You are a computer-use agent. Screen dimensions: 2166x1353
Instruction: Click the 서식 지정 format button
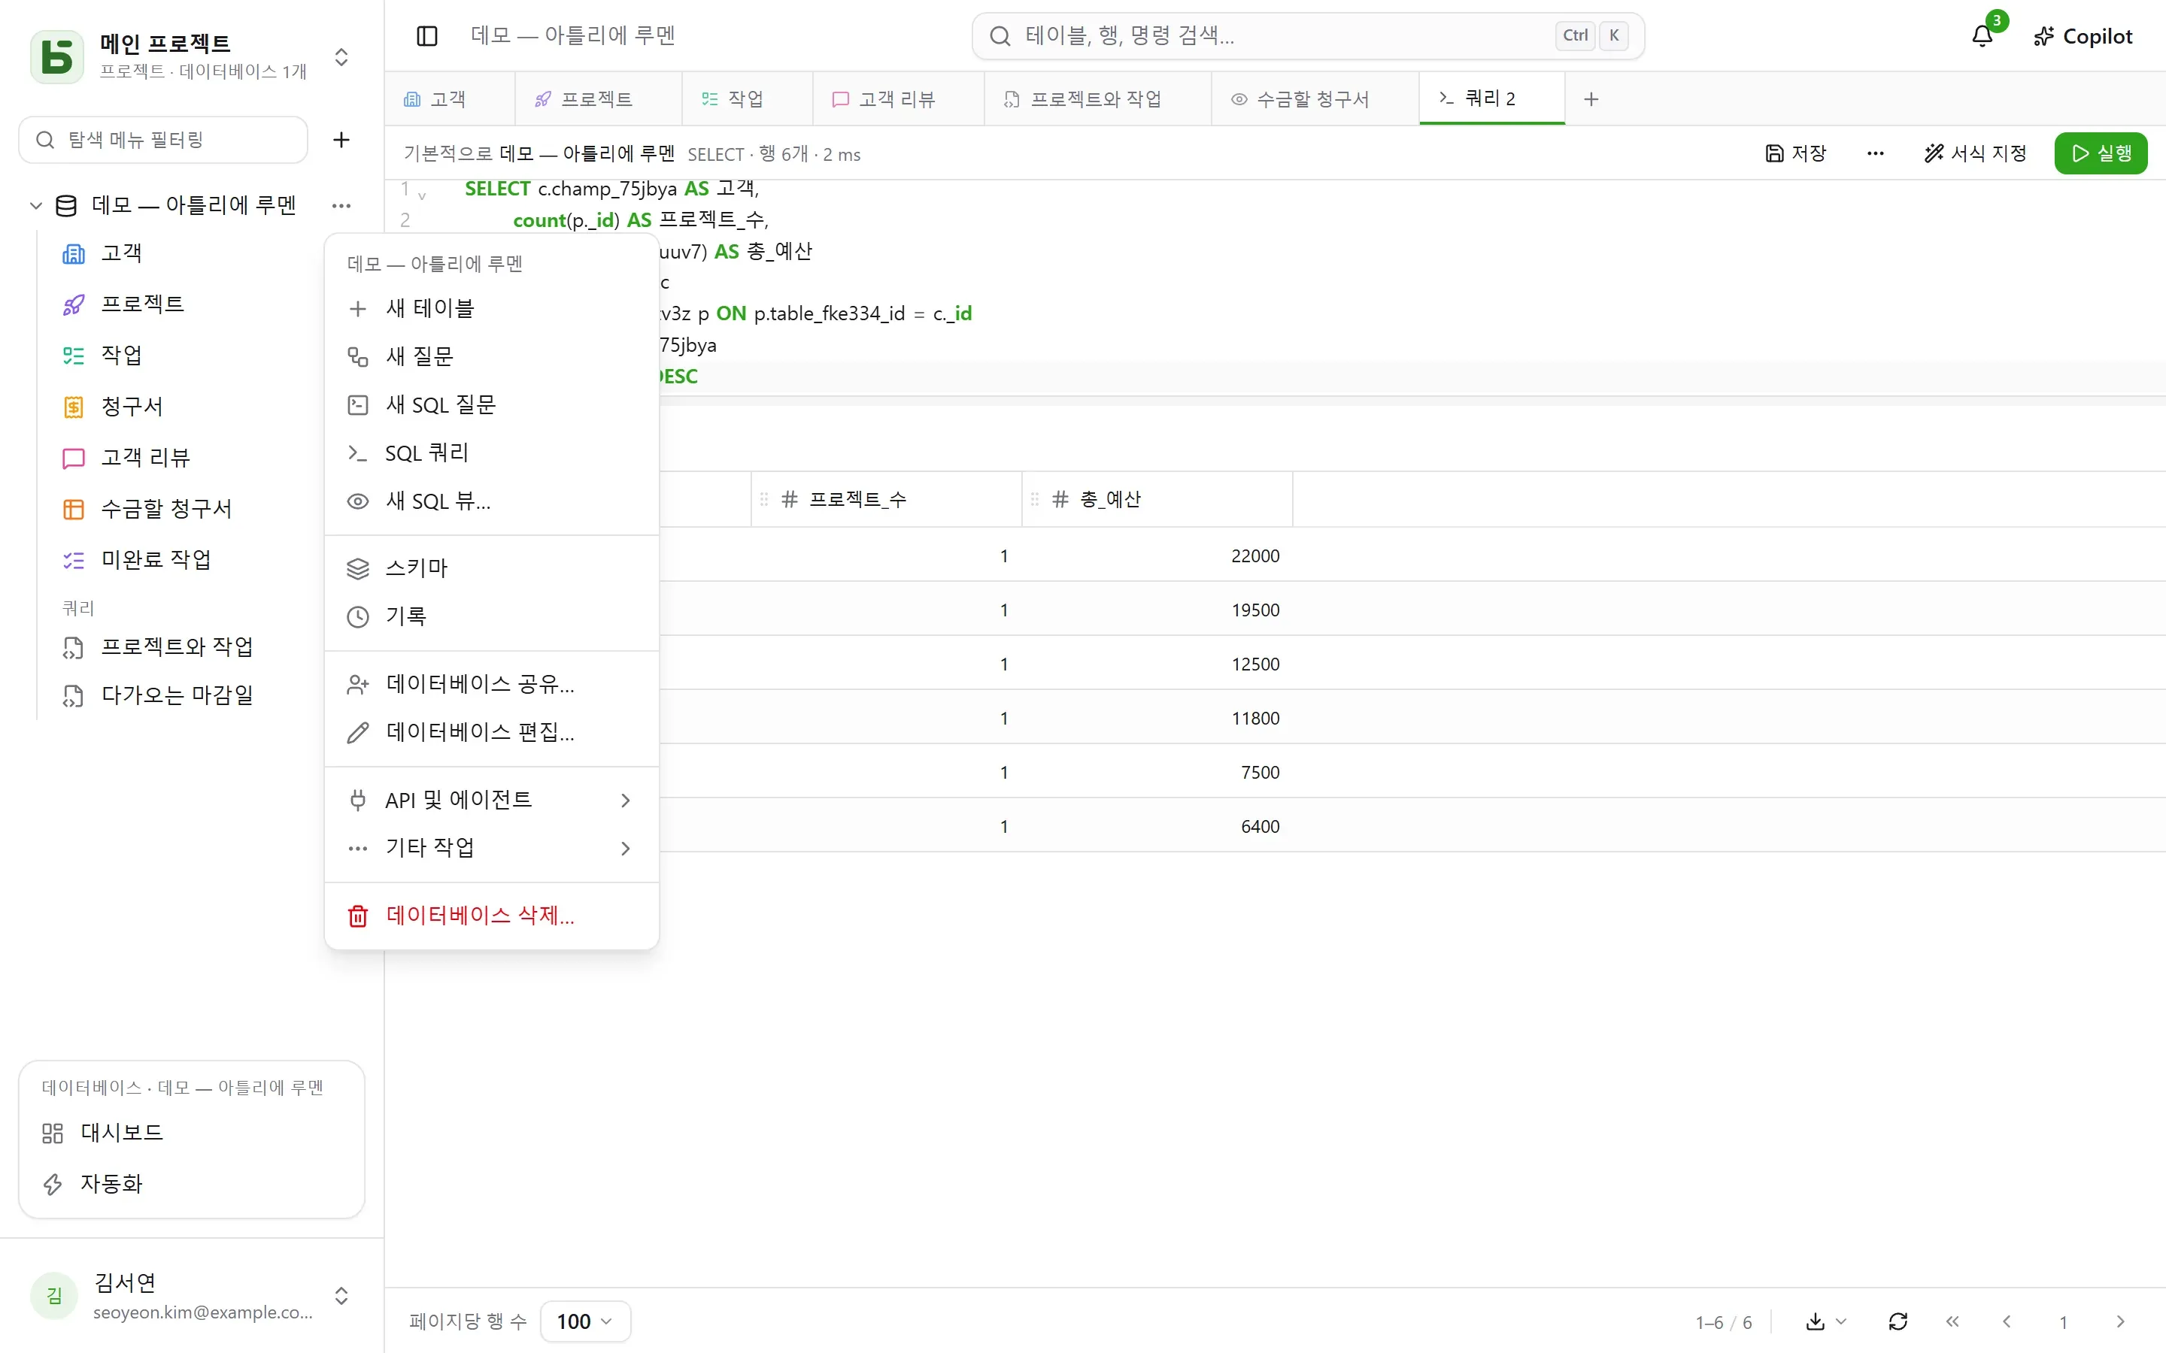(x=1976, y=153)
